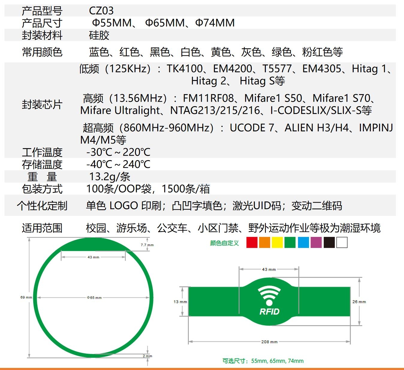Click the 封装芯片 row label
This screenshot has width=404, height=370.
42,105
